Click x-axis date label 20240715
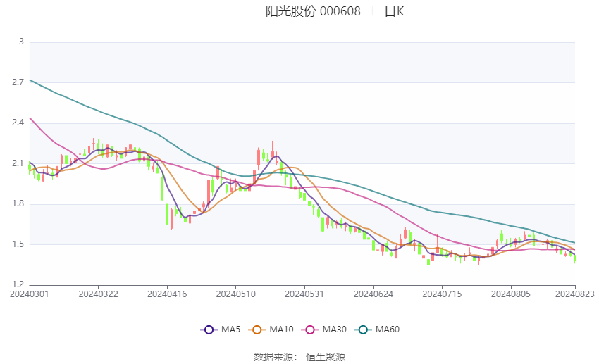The width and height of the screenshot is (599, 364). click(442, 294)
